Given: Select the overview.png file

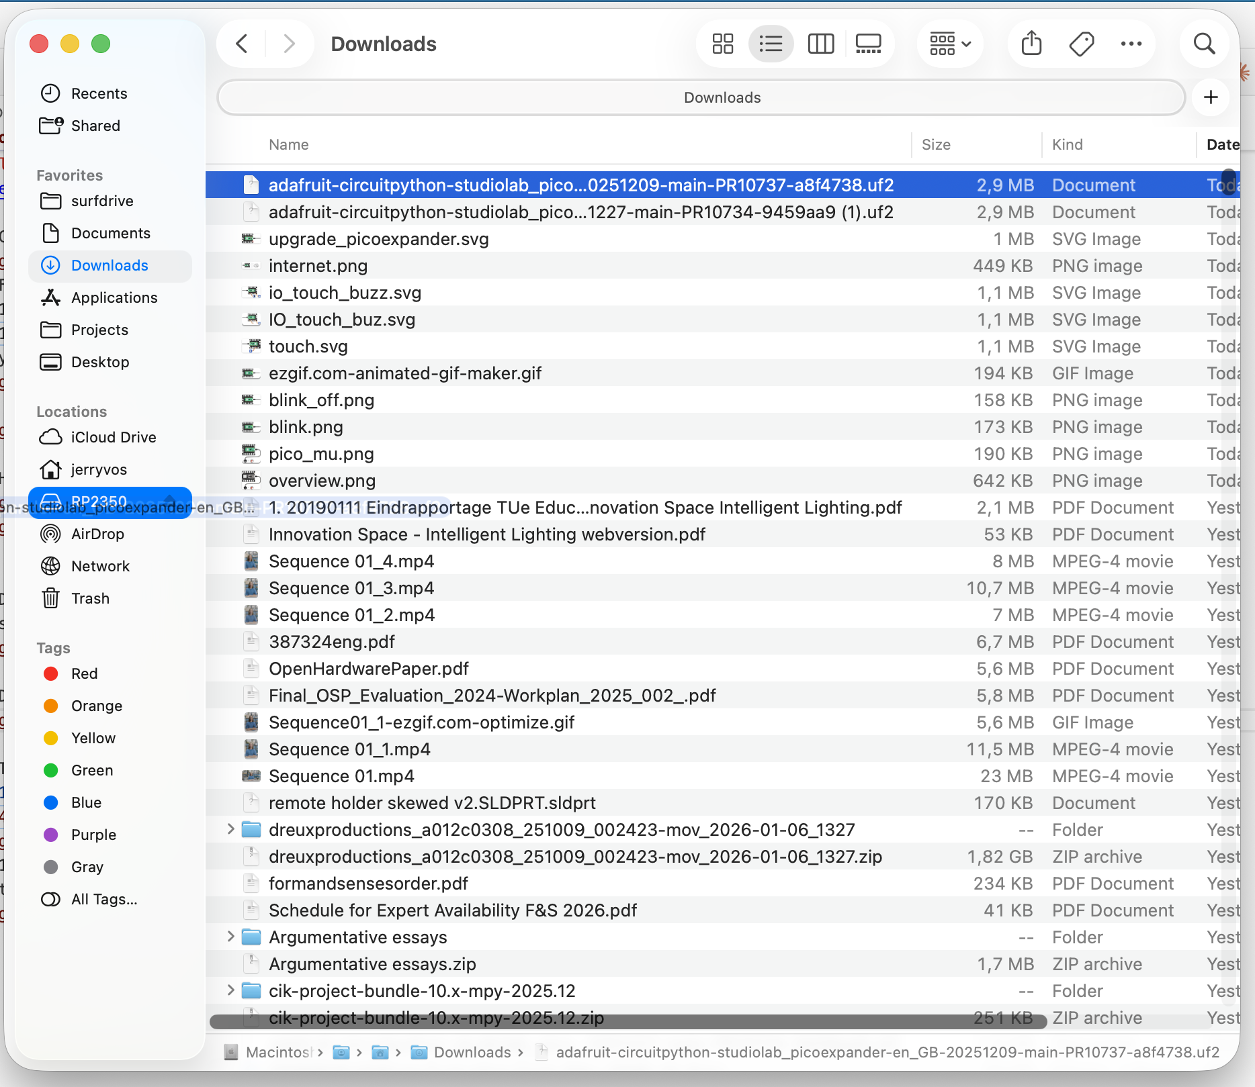Looking at the screenshot, I should pyautogui.click(x=322, y=481).
